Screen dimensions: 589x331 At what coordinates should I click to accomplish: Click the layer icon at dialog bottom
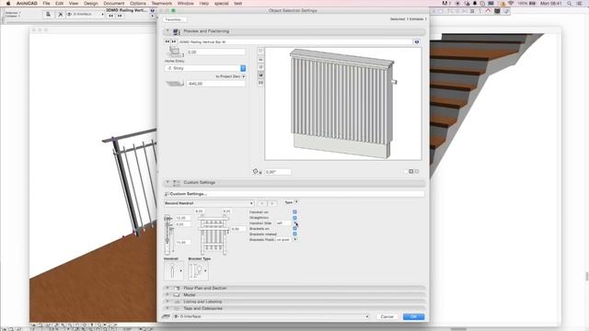click(x=166, y=316)
